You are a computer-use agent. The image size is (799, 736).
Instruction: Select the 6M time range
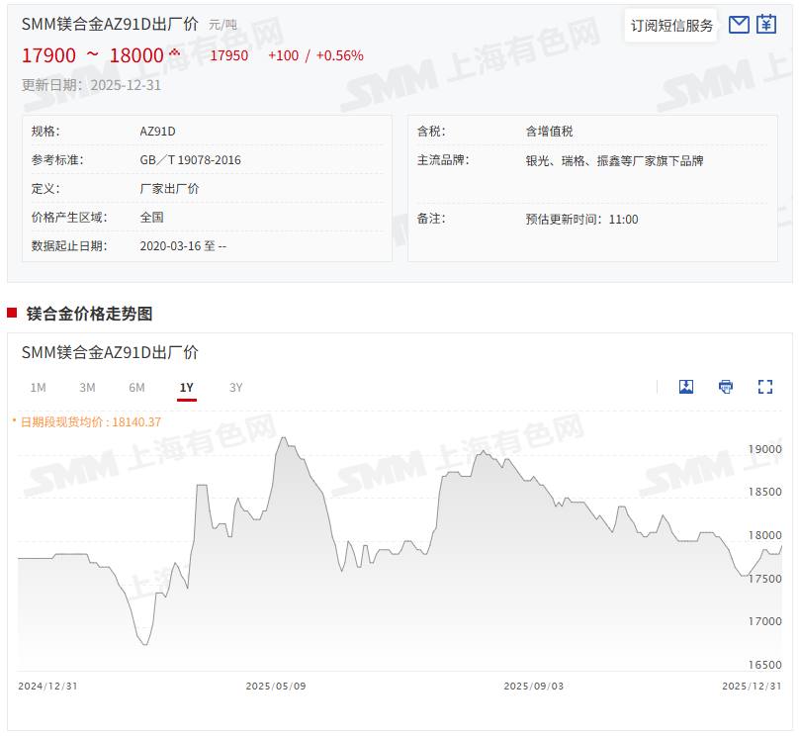[x=136, y=388]
